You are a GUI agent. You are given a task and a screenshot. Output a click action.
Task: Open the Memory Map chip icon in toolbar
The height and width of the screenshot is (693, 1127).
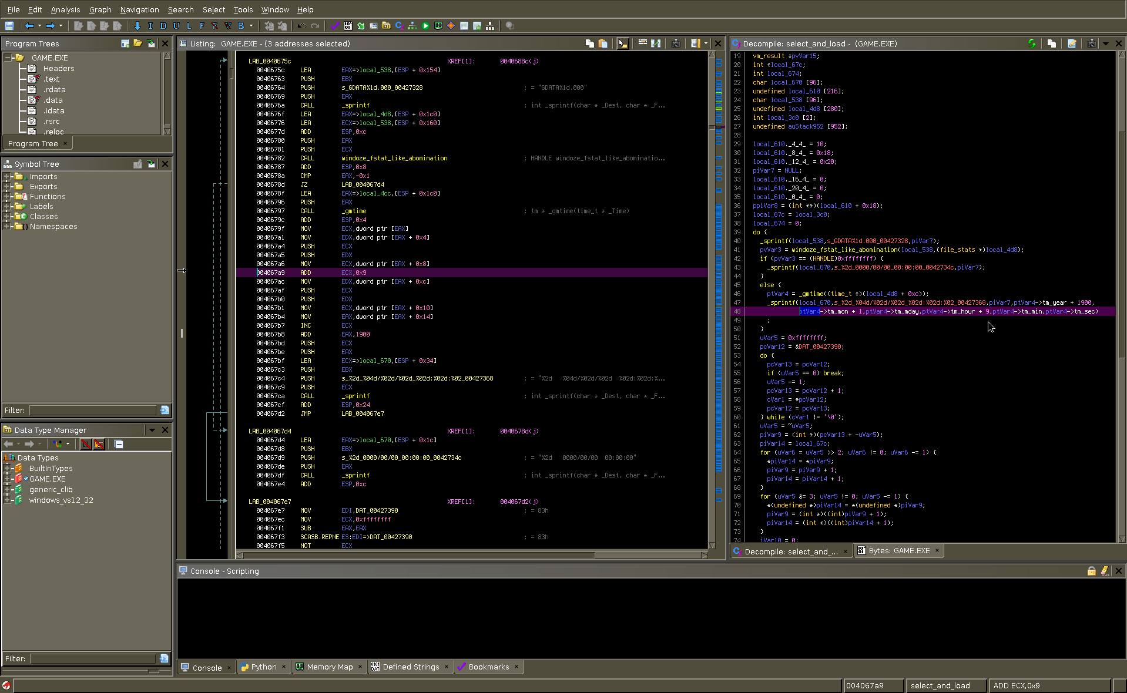click(x=438, y=26)
